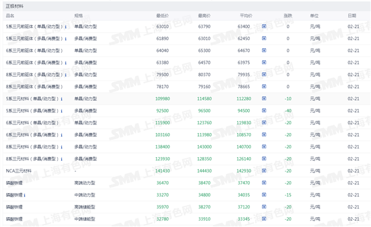The height and width of the screenshot is (227, 371).
Task: Open product name NCA三元材料
Action: (19, 171)
